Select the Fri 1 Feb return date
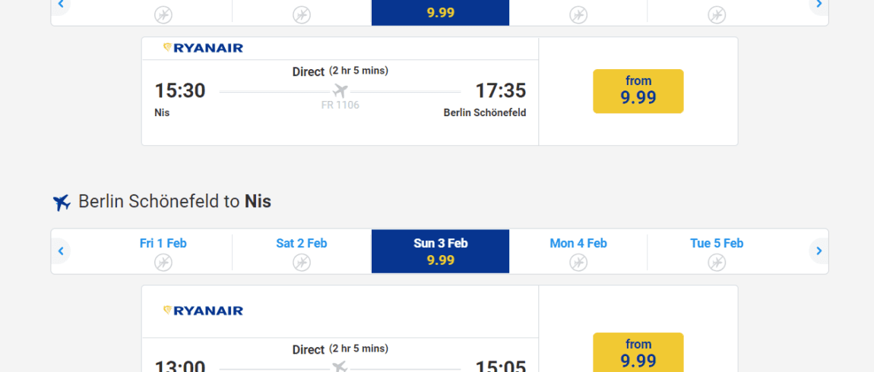The image size is (874, 372). point(163,251)
